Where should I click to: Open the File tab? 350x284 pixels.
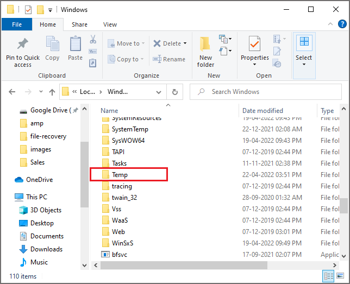[x=17, y=24]
